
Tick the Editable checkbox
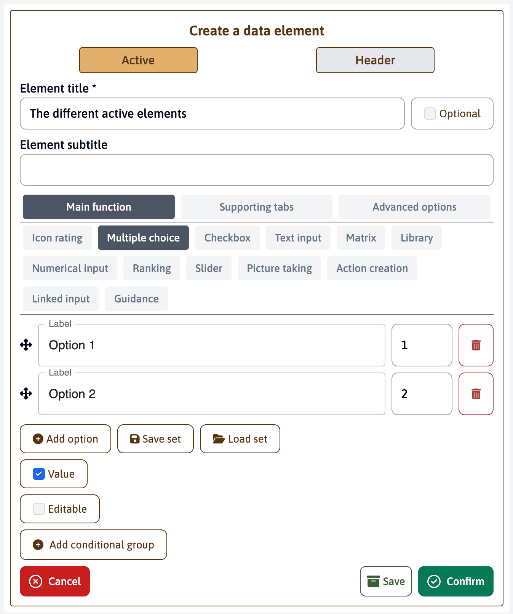39,509
